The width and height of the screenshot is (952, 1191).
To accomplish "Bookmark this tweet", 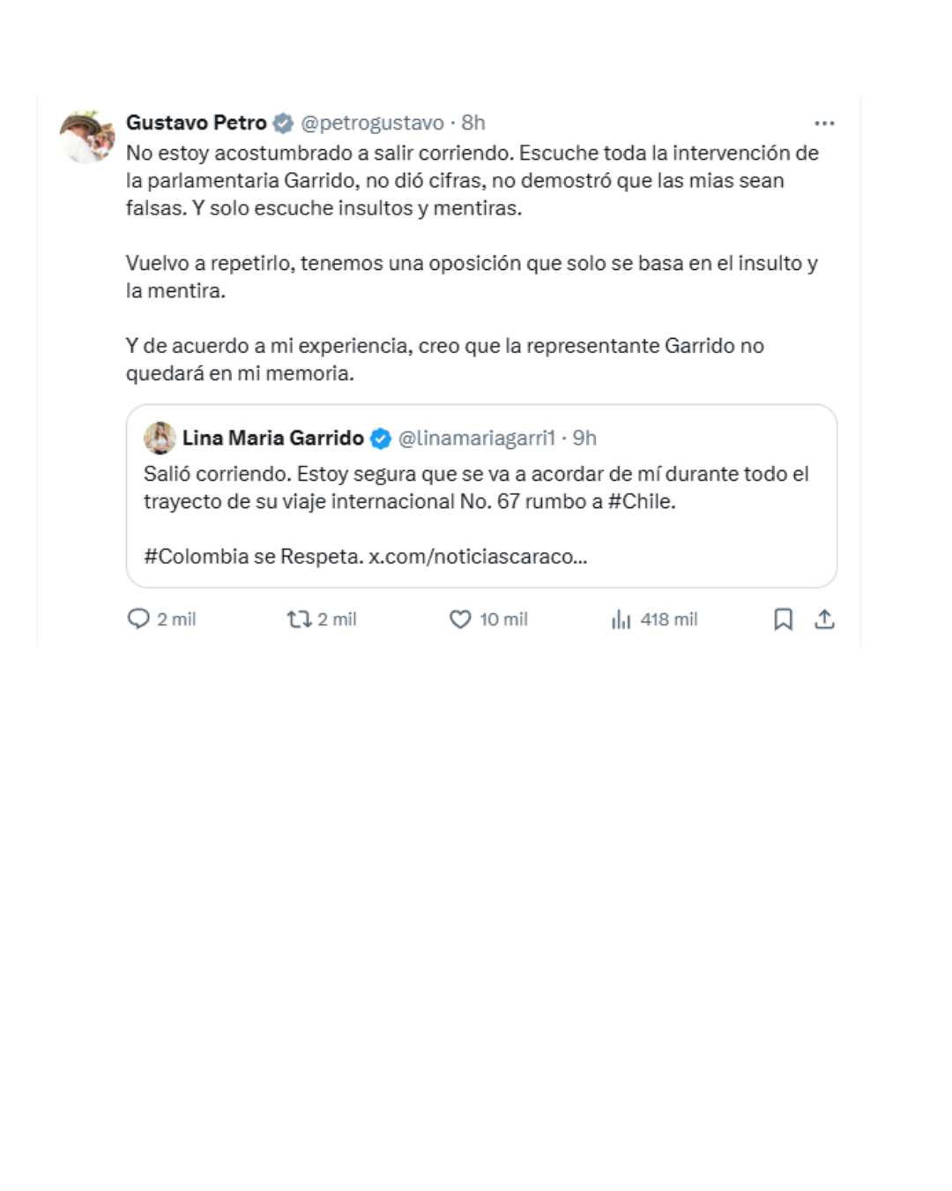I will click(x=783, y=619).
